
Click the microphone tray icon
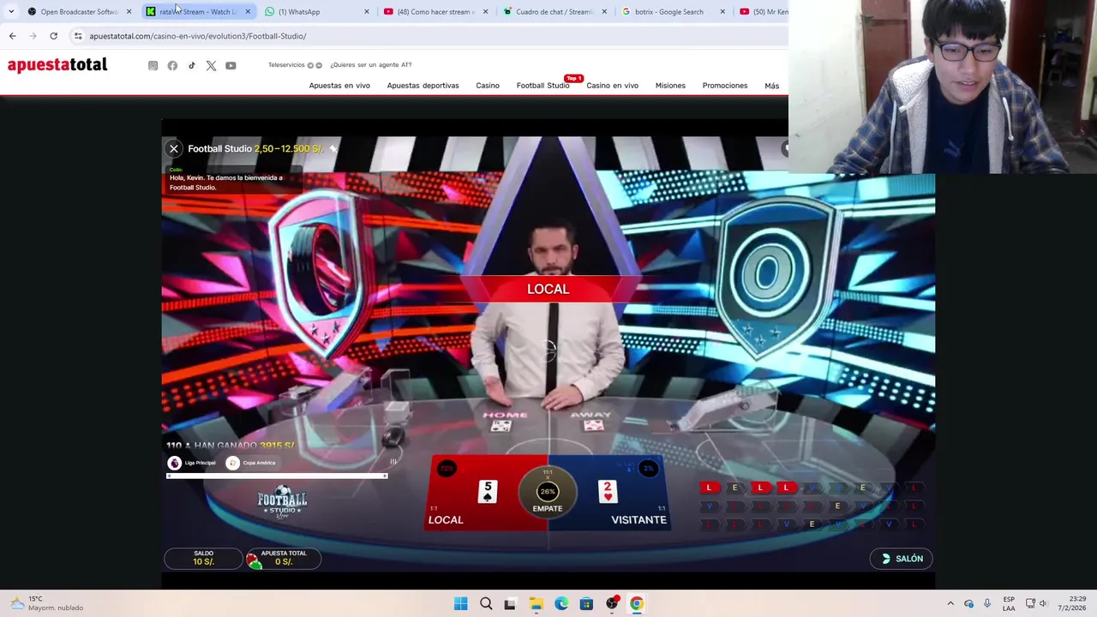tap(987, 603)
